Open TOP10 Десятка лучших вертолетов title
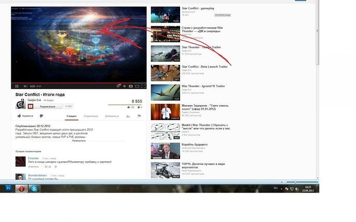The width and height of the screenshot is (356, 222). pyautogui.click(x=203, y=165)
